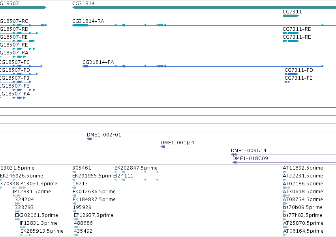Select the AT02186.5prime EST label
The height and width of the screenshot is (237, 336).
coord(303,184)
